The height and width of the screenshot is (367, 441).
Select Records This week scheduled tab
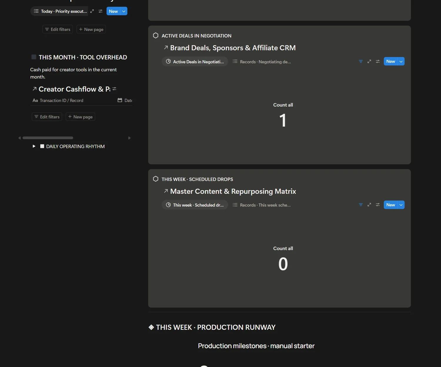pyautogui.click(x=262, y=205)
